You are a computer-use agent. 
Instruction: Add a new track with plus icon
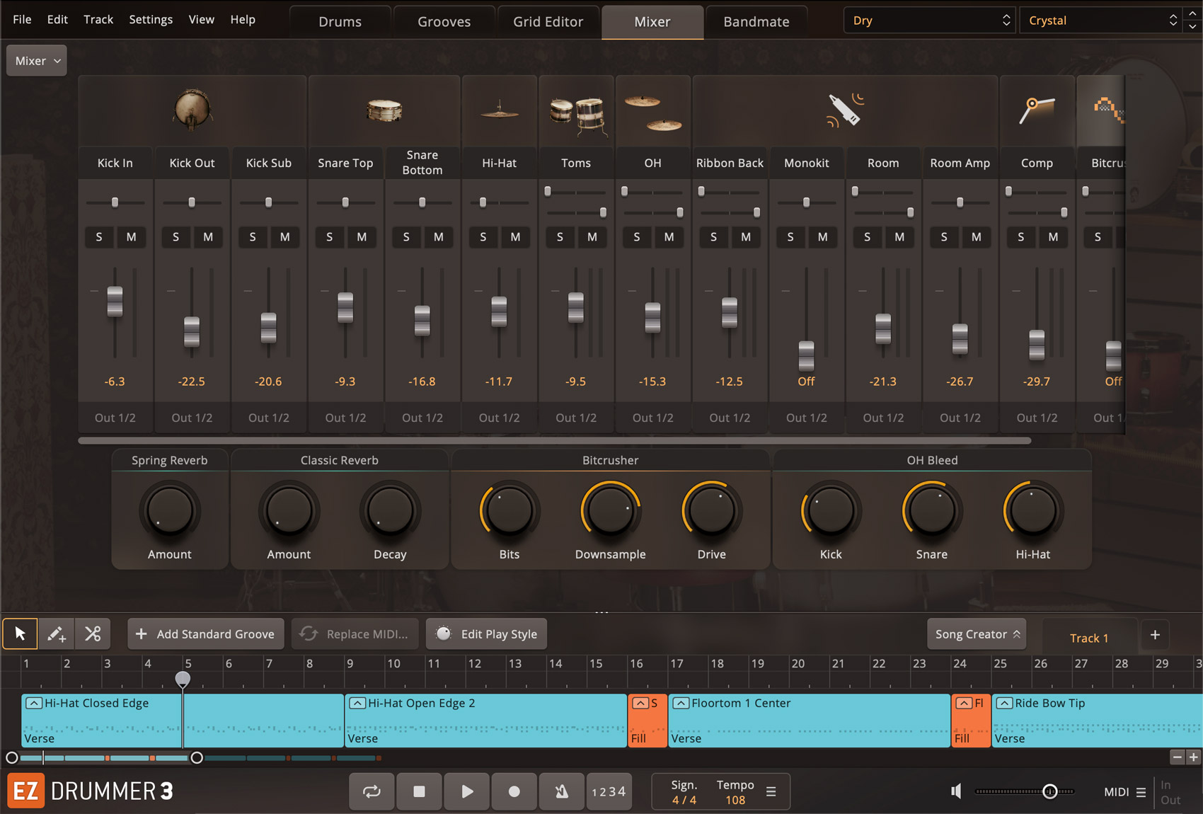[x=1155, y=635]
